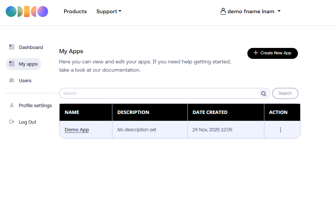Click the Odico logo in the header

point(27,12)
